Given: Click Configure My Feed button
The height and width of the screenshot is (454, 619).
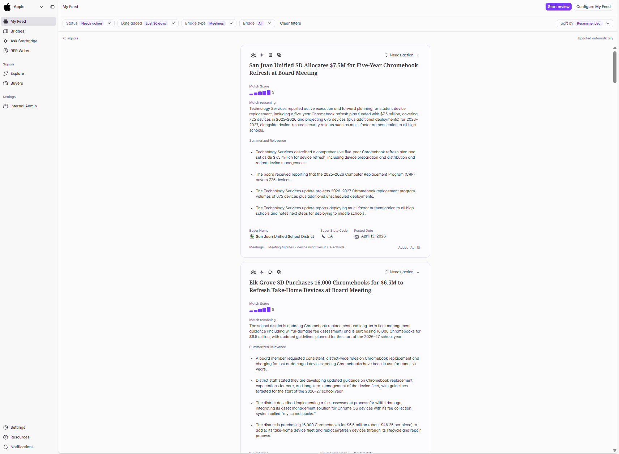Looking at the screenshot, I should tap(593, 7).
